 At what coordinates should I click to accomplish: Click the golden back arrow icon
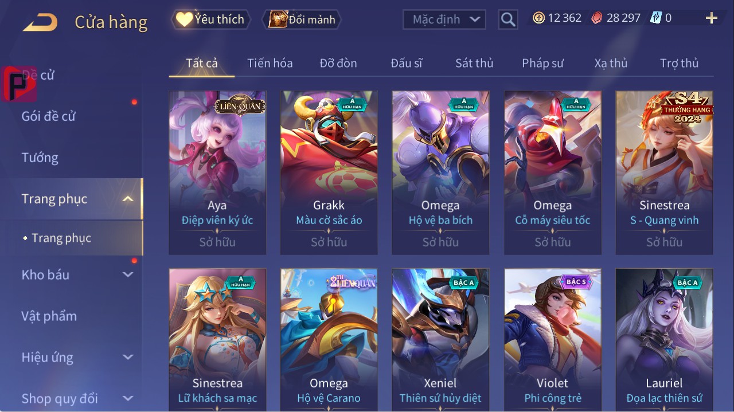40,22
